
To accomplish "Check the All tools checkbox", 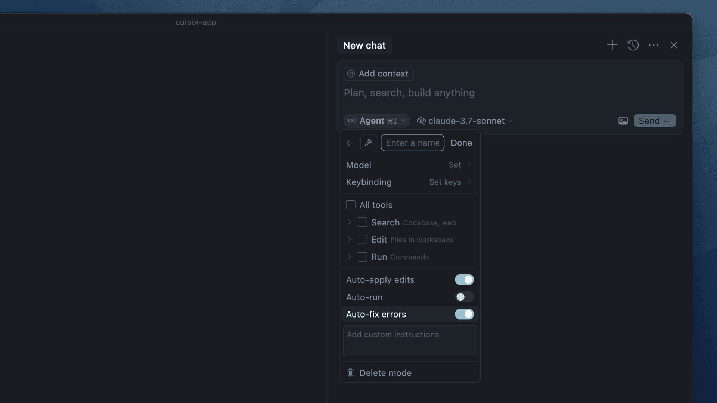I will click(351, 205).
